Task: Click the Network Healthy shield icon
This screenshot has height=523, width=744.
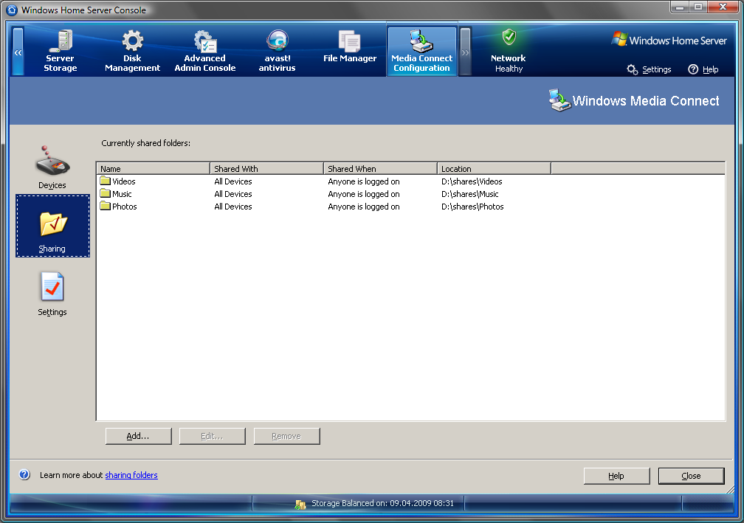Action: [x=509, y=36]
